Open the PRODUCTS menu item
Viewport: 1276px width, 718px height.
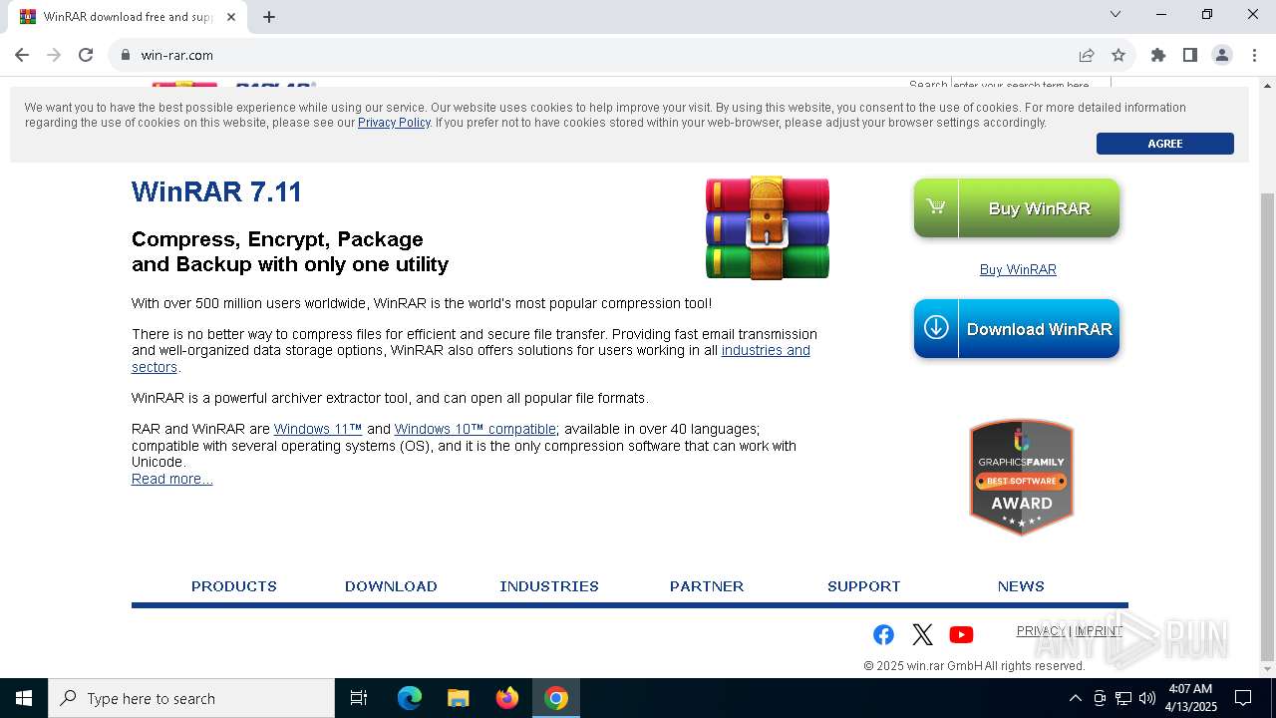coord(234,586)
